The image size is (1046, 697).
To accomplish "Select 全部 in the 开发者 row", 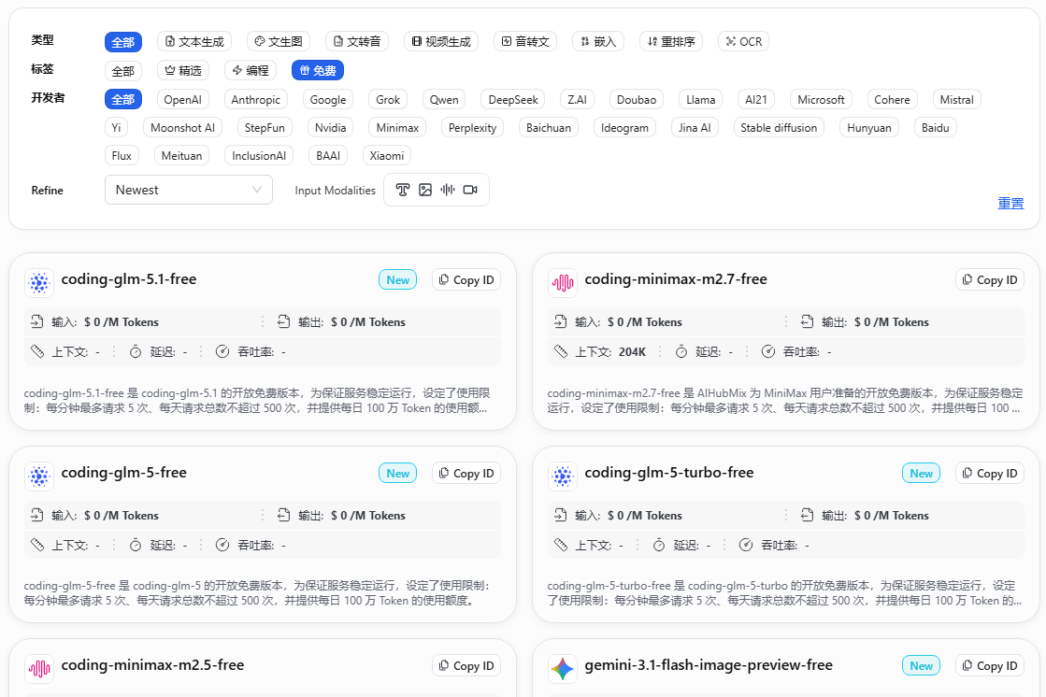I will click(123, 99).
